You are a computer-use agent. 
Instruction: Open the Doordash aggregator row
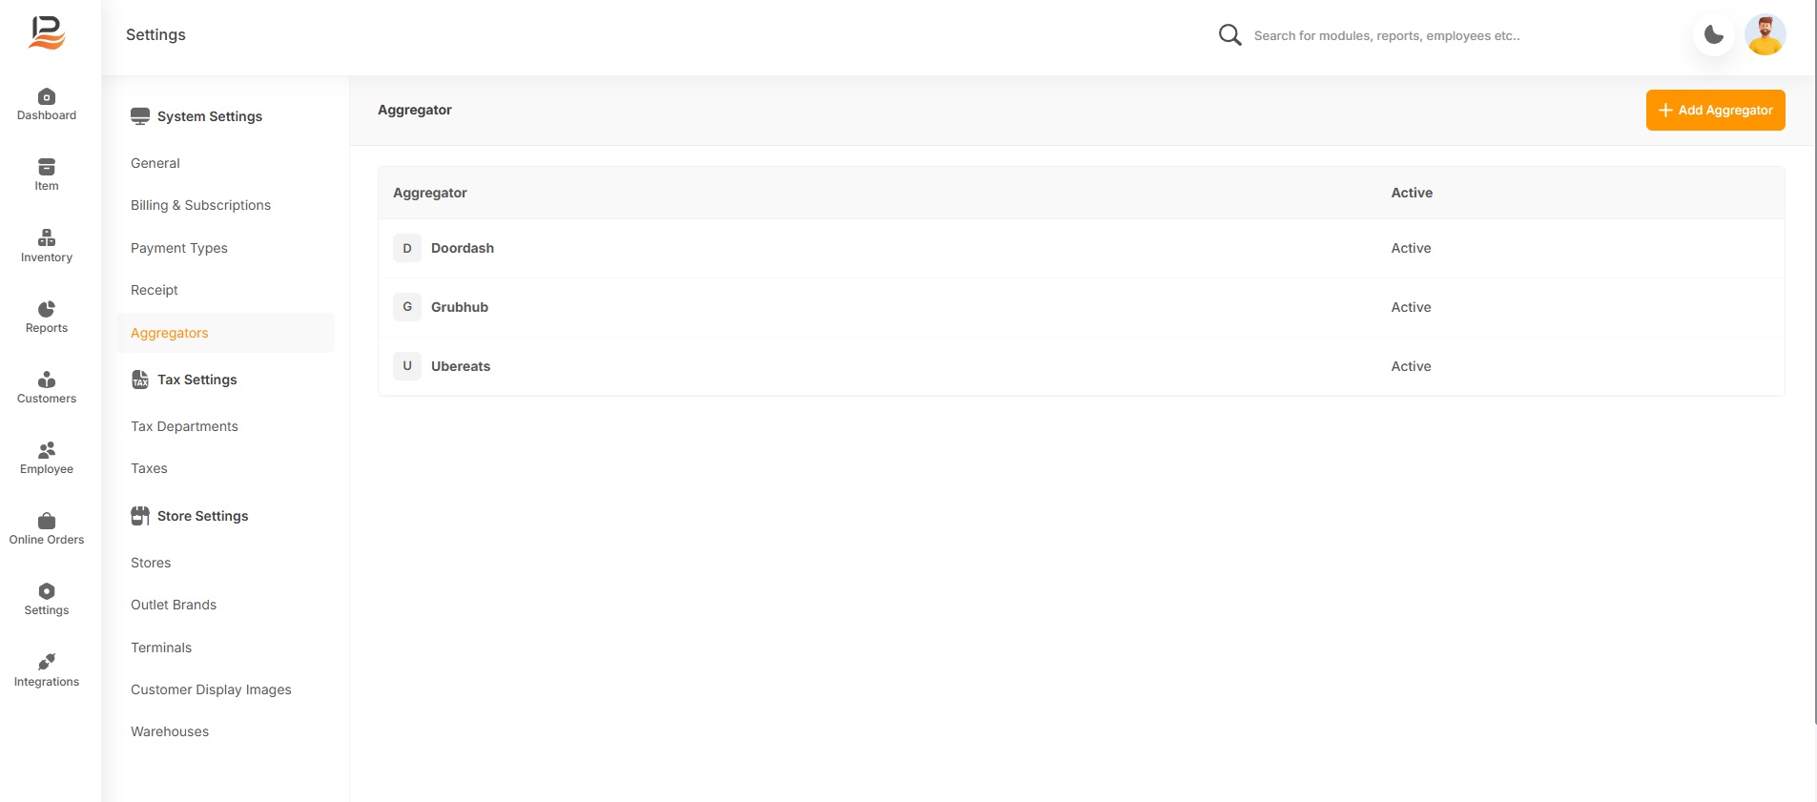(463, 248)
